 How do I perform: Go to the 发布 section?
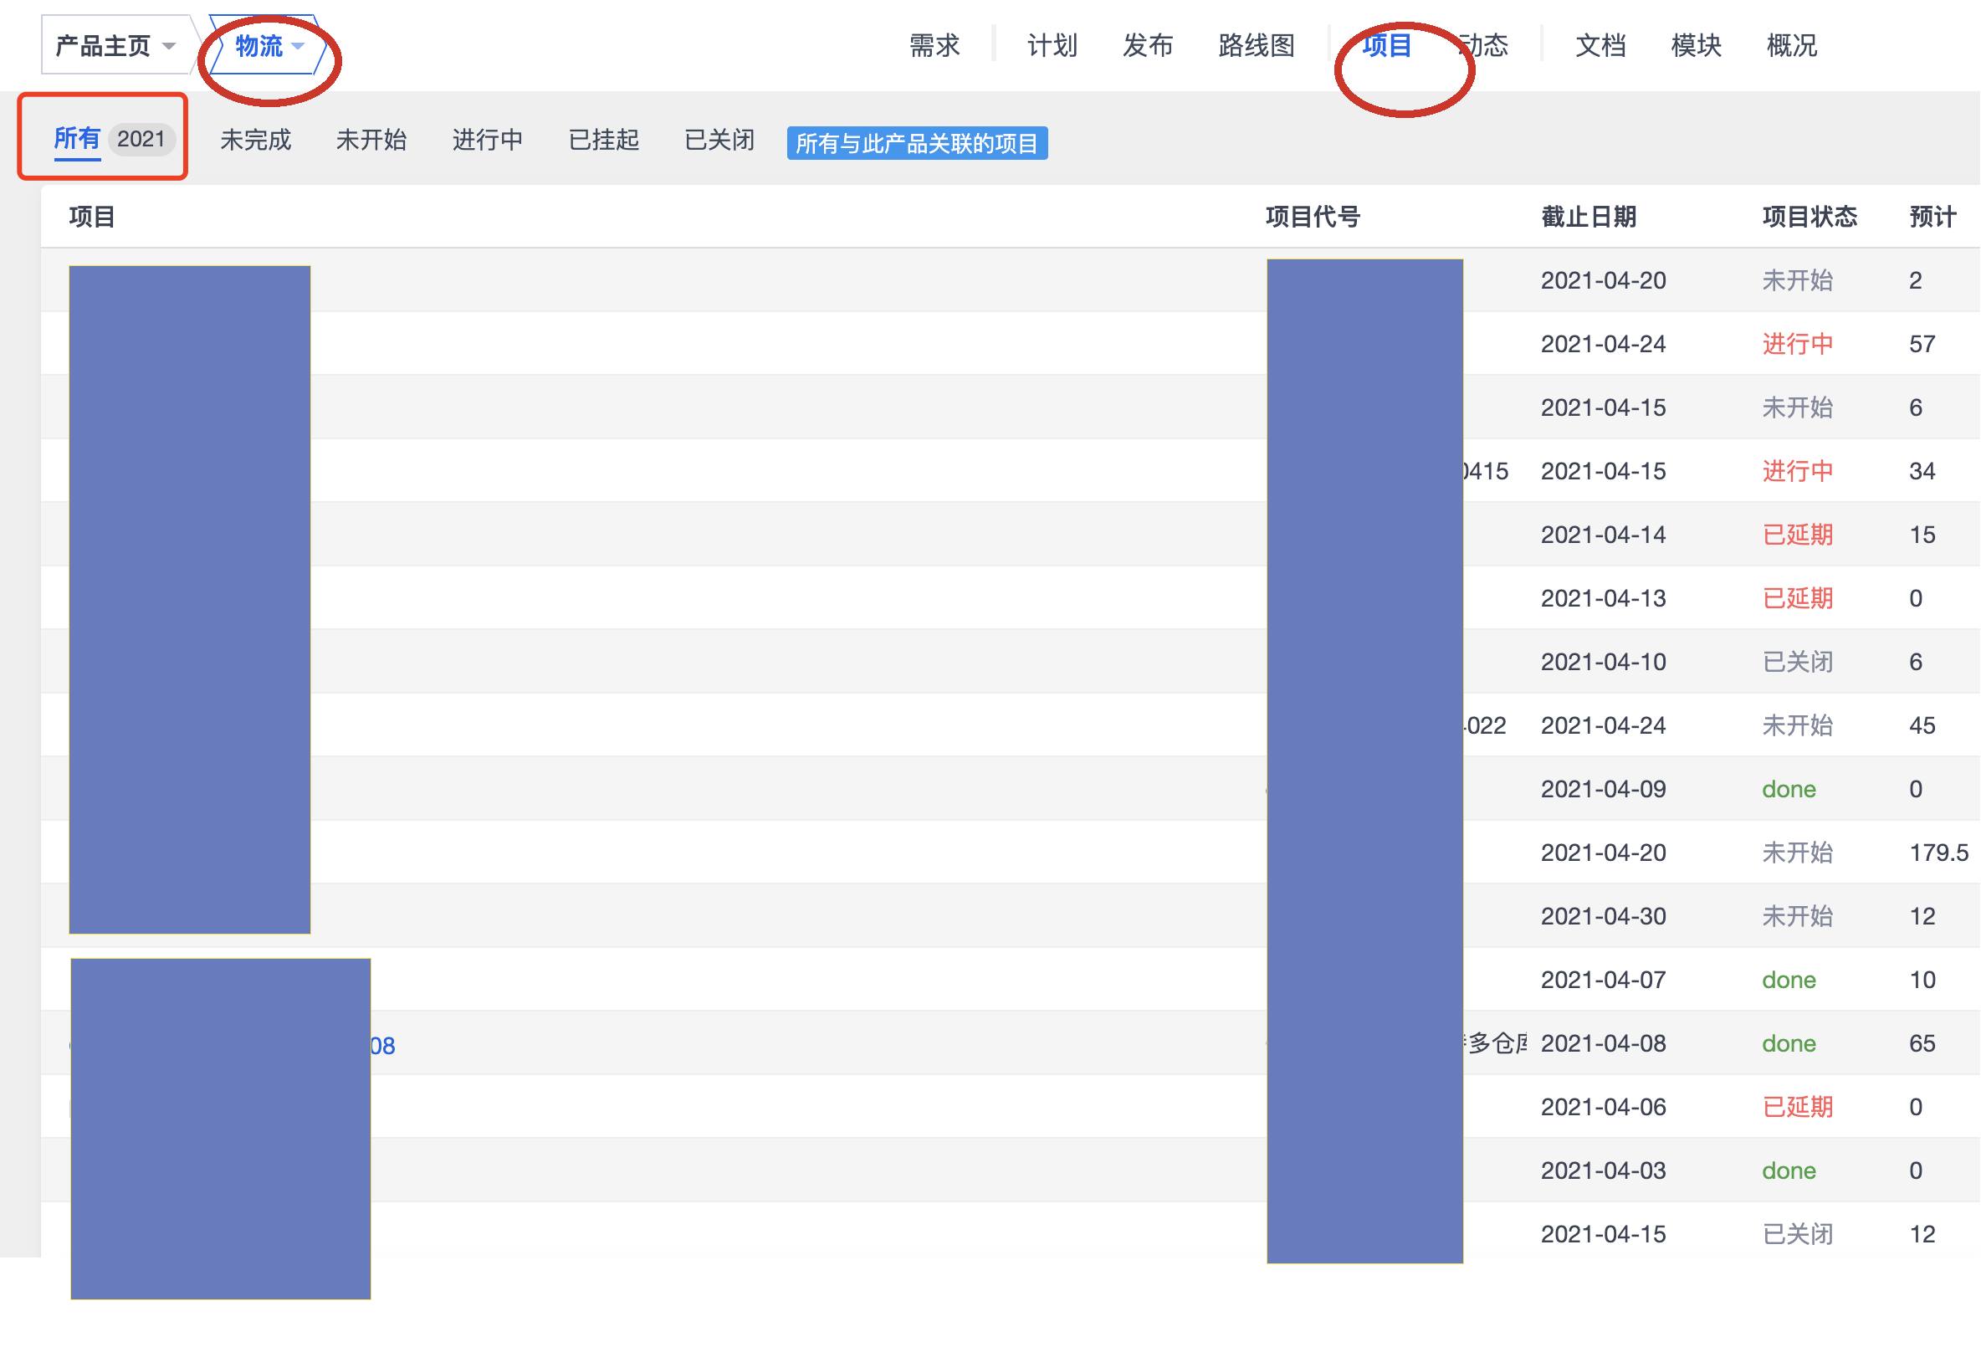(x=1147, y=45)
